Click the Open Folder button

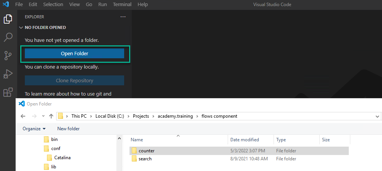[74, 54]
